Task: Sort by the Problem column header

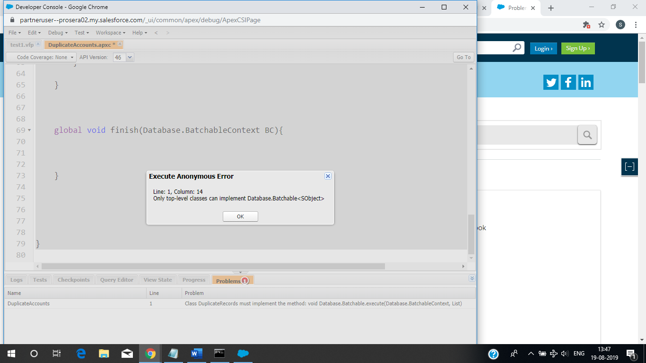Action: (x=329, y=293)
